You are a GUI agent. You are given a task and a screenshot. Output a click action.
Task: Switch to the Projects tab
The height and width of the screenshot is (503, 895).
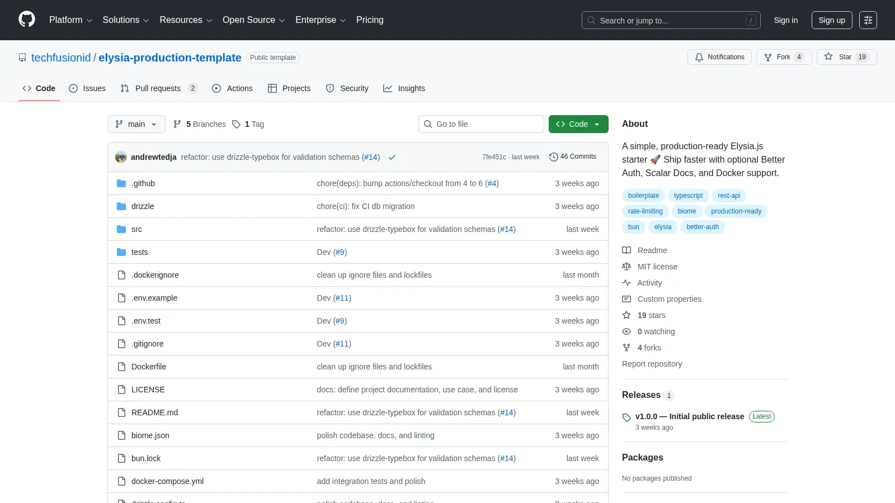289,88
